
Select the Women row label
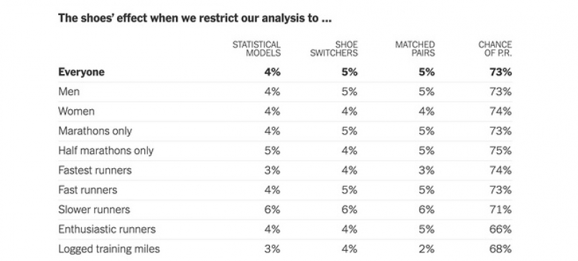[76, 111]
